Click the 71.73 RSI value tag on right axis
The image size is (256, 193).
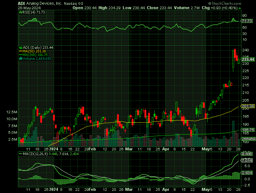pyautogui.click(x=247, y=21)
